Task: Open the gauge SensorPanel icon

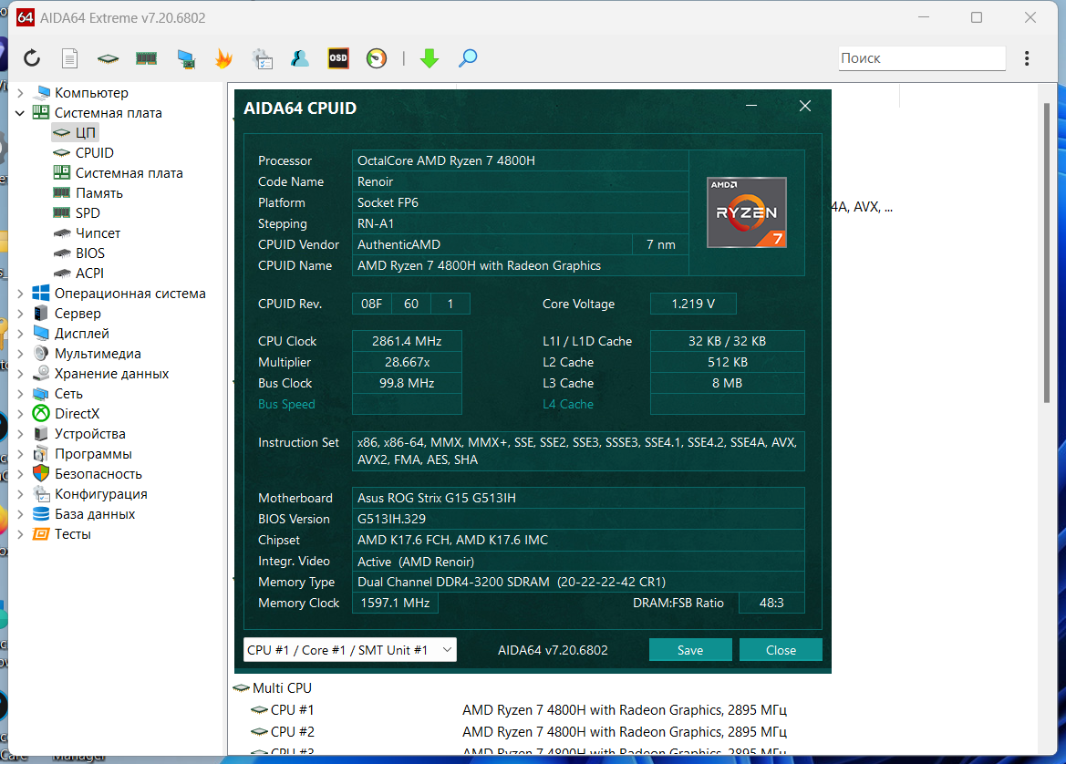Action: pos(377,58)
